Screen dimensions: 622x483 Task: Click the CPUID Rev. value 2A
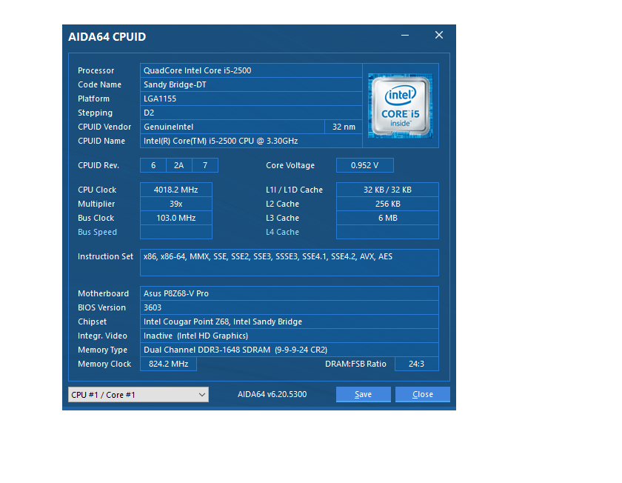[179, 165]
